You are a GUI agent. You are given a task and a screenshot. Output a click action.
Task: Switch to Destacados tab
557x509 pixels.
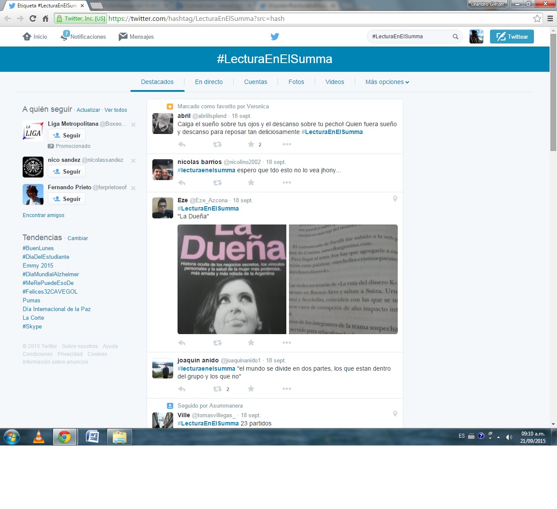click(157, 82)
